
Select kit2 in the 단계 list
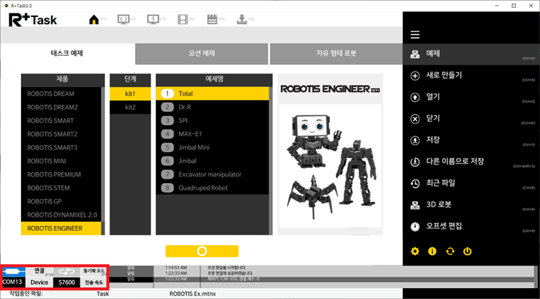[130, 107]
